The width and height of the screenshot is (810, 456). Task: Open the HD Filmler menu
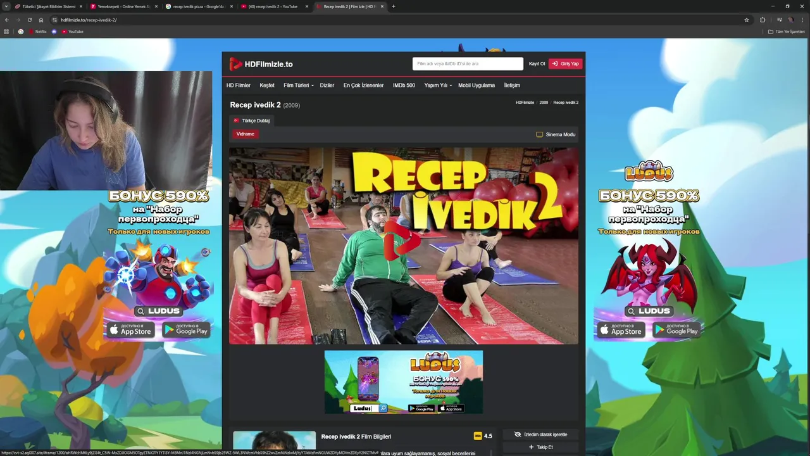[239, 85]
